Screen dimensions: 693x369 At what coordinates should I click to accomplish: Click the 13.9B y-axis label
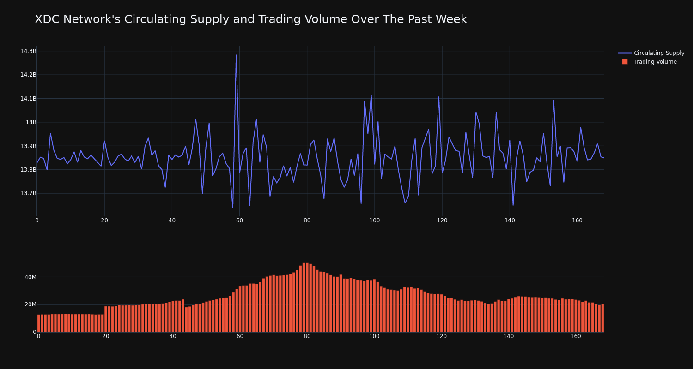28,146
